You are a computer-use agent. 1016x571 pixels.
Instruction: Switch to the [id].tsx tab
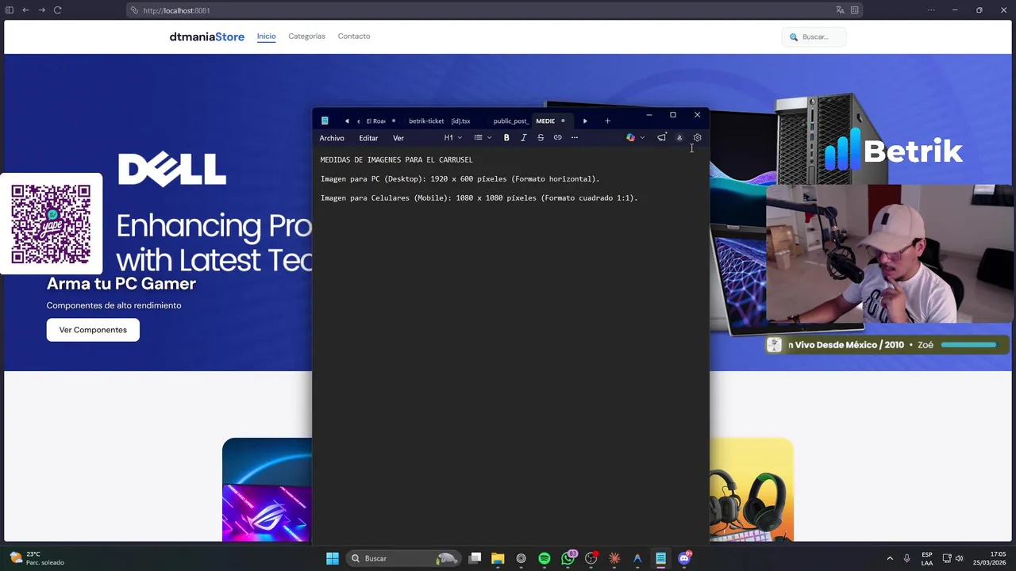(x=461, y=121)
